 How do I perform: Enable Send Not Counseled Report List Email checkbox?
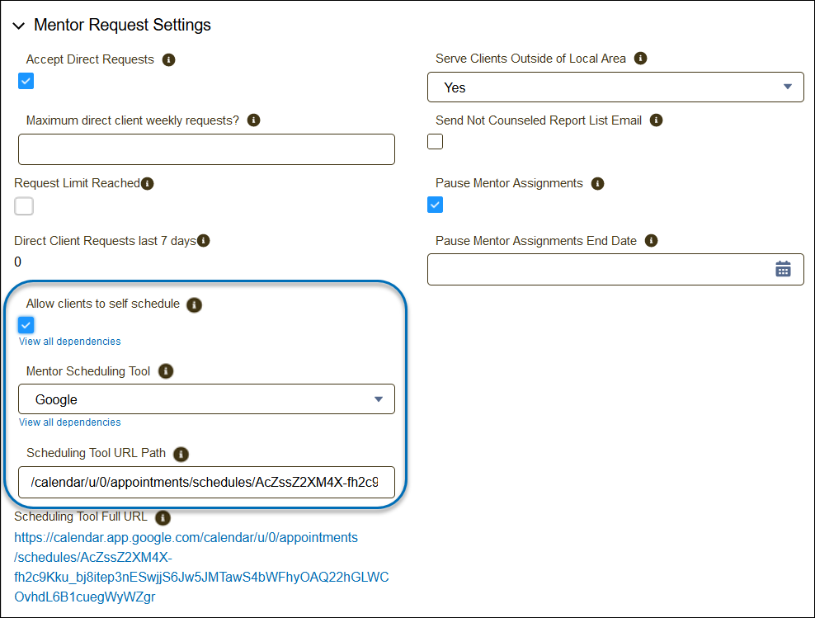pyautogui.click(x=436, y=142)
